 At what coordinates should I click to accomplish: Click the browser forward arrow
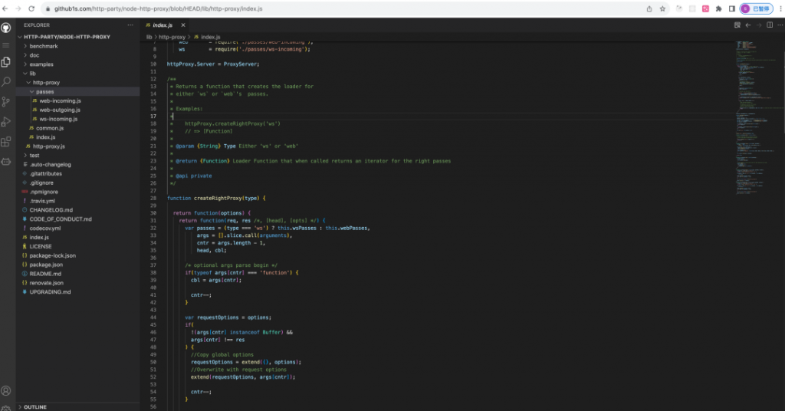point(18,8)
